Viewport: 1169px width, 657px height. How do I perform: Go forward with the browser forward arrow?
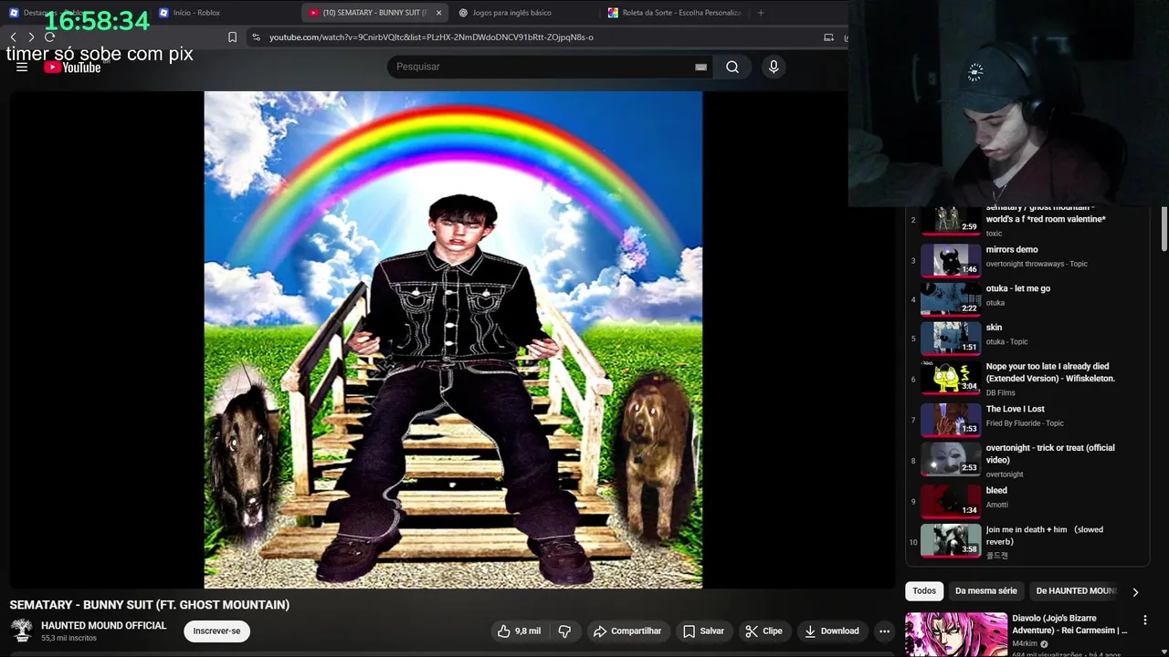tap(31, 37)
